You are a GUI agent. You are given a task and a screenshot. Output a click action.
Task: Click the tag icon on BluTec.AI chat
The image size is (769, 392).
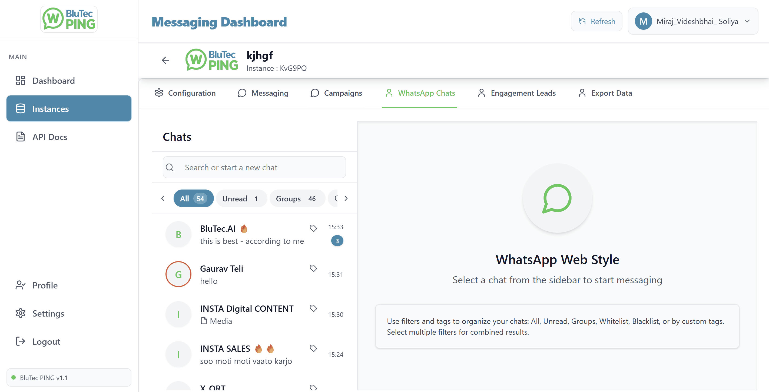coord(313,228)
